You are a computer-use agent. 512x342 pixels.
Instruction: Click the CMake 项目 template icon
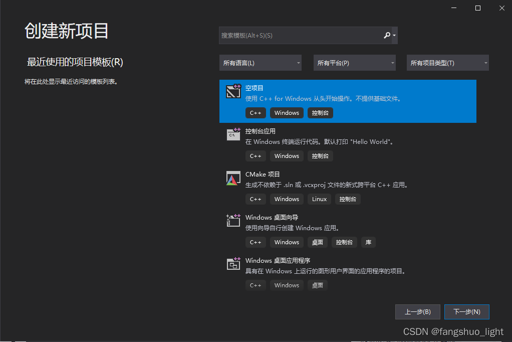(233, 178)
